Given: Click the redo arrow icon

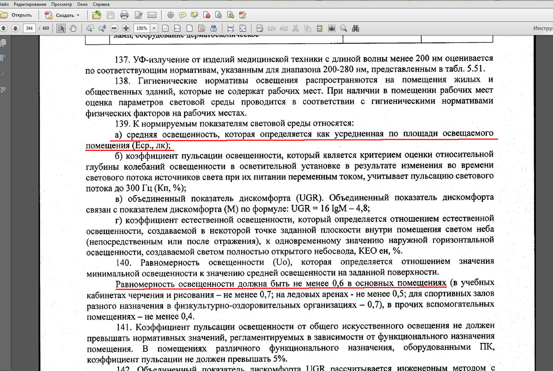Looking at the screenshot, I should tap(283, 29).
